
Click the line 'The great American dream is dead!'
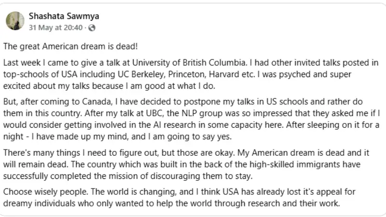[x=70, y=46]
